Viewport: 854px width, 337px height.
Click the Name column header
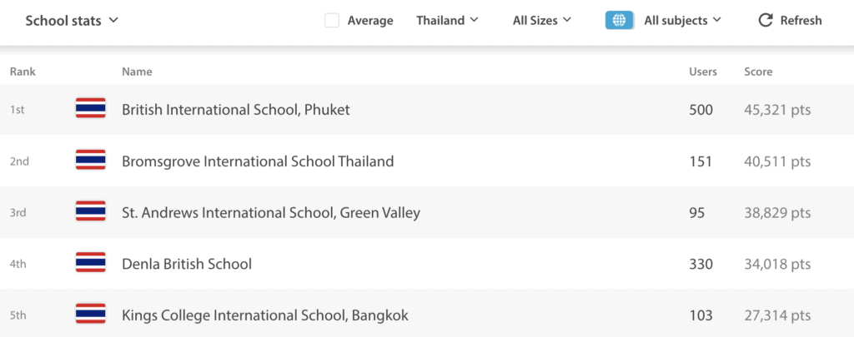[x=137, y=72]
